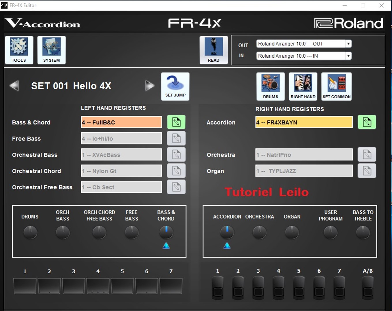
Task: Open the SYSTEM settings
Action: [x=52, y=50]
